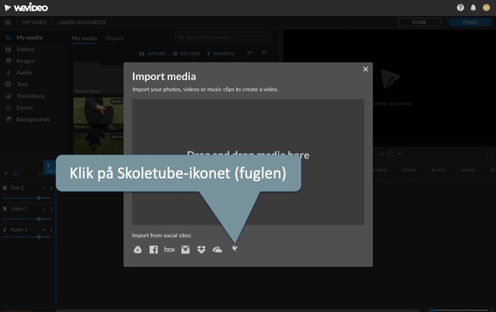
Task: Choose the Facebook import icon
Action: (153, 250)
